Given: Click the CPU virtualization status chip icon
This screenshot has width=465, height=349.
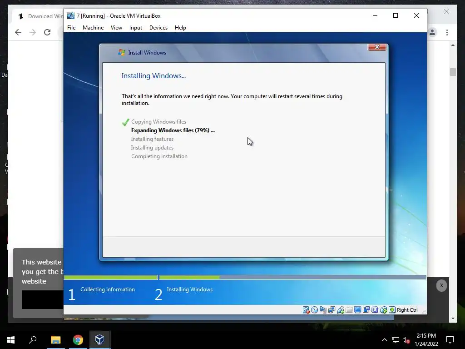Looking at the screenshot, I should click(x=375, y=310).
